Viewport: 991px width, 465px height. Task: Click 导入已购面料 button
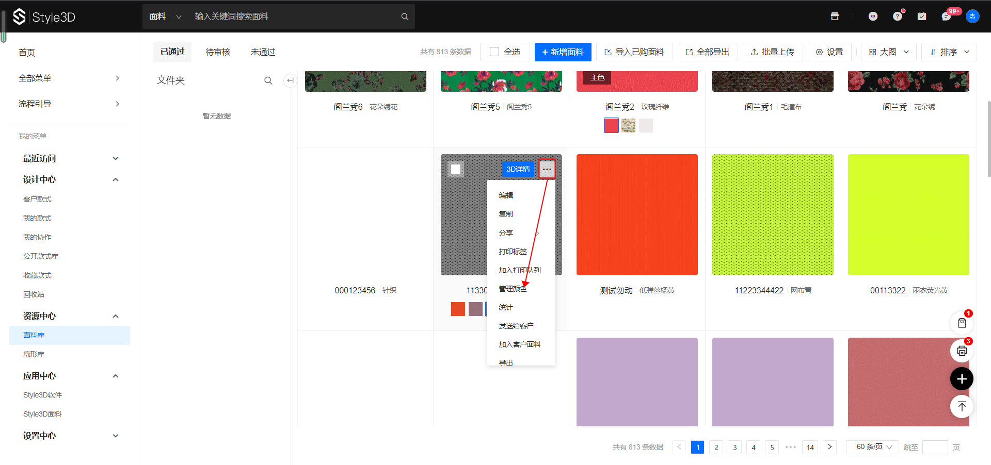(x=634, y=52)
